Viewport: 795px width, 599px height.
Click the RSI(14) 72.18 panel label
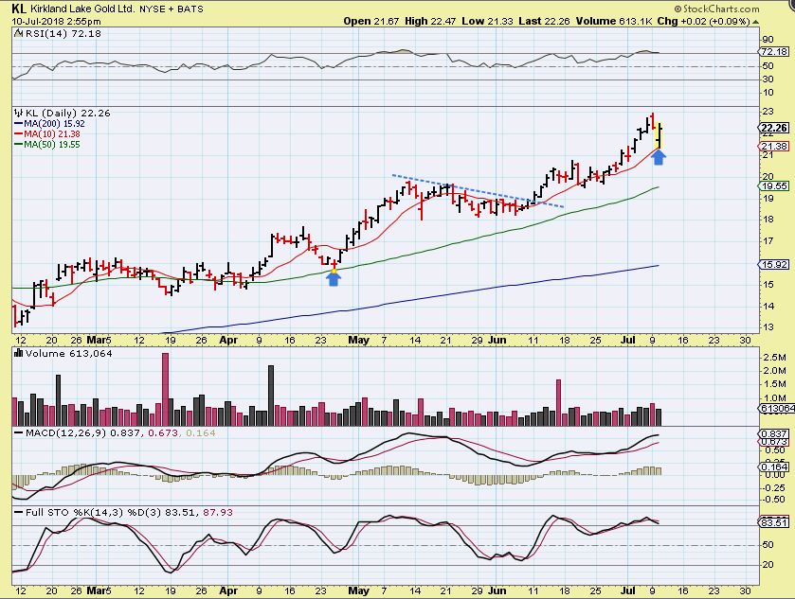tap(63, 34)
